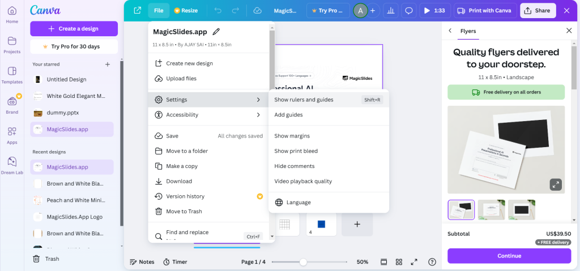
Task: Close the Flyers panel
Action: (x=569, y=31)
